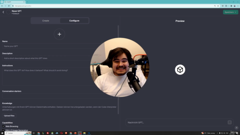Click the browser forward arrow
This screenshot has width=240, height=135.
click(x=5, y=6)
